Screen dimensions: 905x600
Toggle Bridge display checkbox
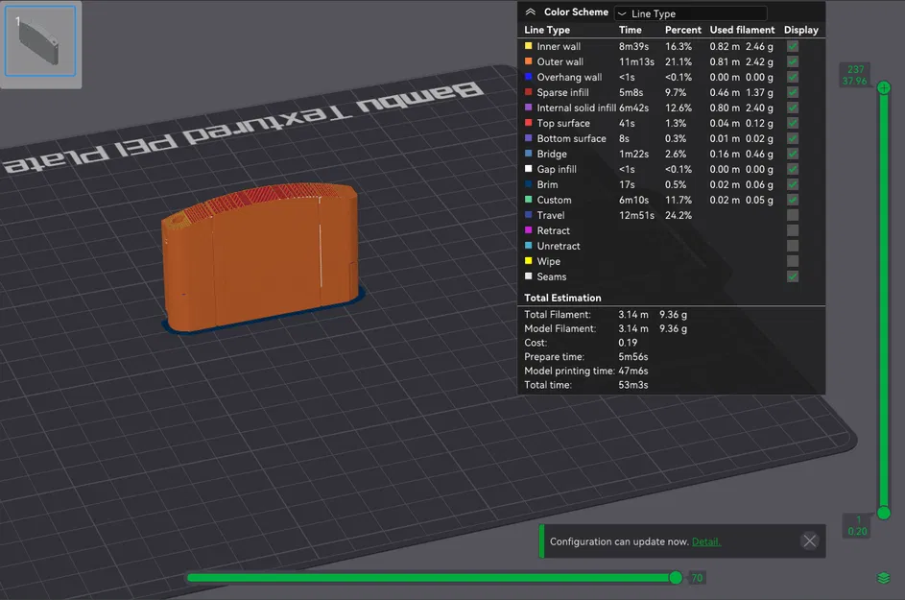(793, 154)
